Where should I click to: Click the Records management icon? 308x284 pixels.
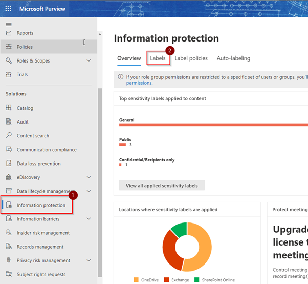8,247
